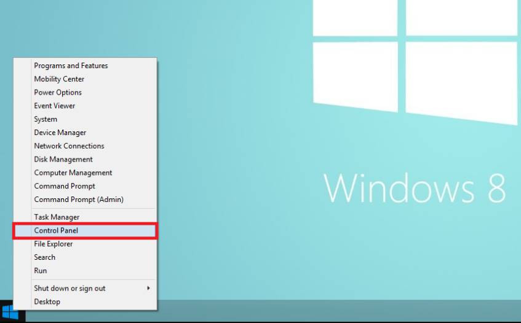Select the Desktop entry

pos(85,302)
